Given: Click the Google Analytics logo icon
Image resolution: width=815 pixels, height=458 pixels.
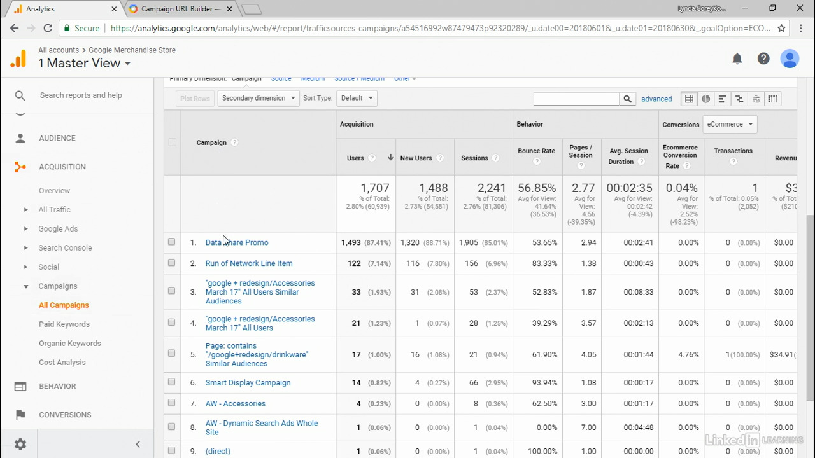Looking at the screenshot, I should [18, 59].
